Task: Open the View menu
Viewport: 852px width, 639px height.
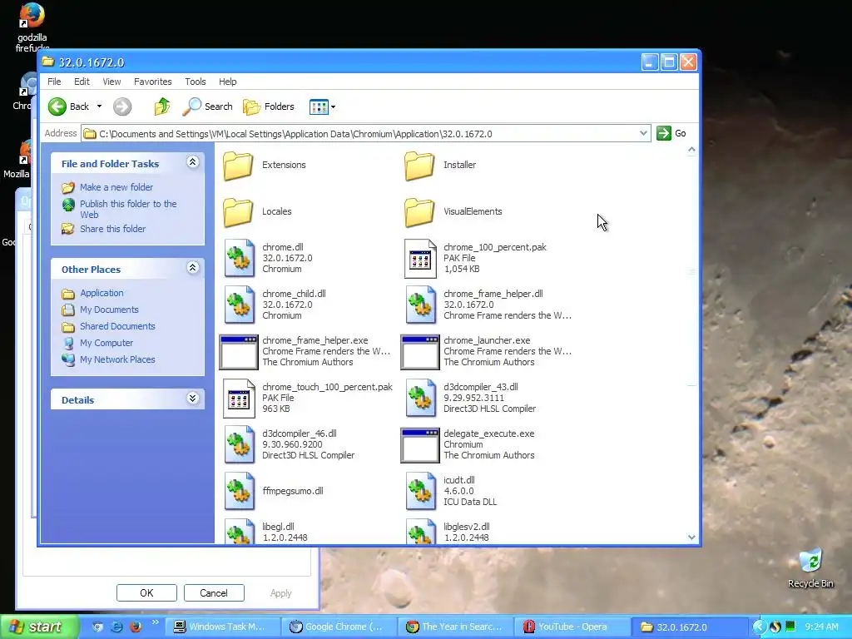Action: 111,82
